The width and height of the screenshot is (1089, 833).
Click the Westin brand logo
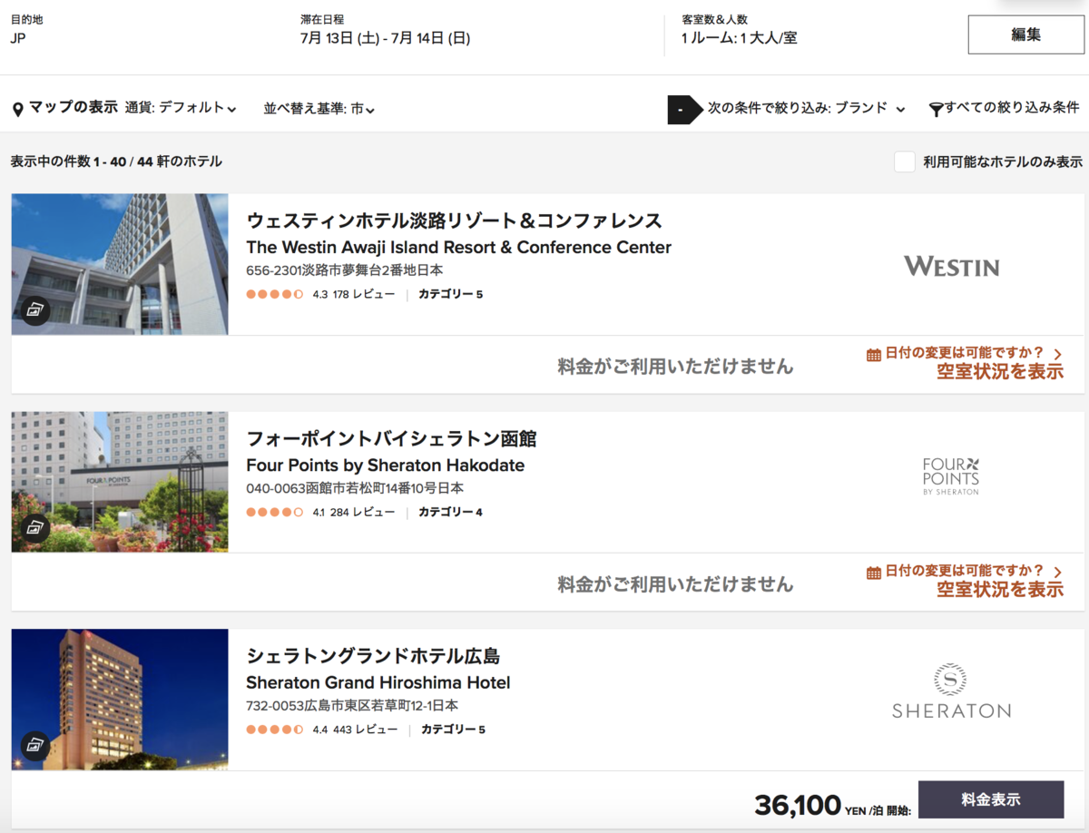[x=951, y=266]
